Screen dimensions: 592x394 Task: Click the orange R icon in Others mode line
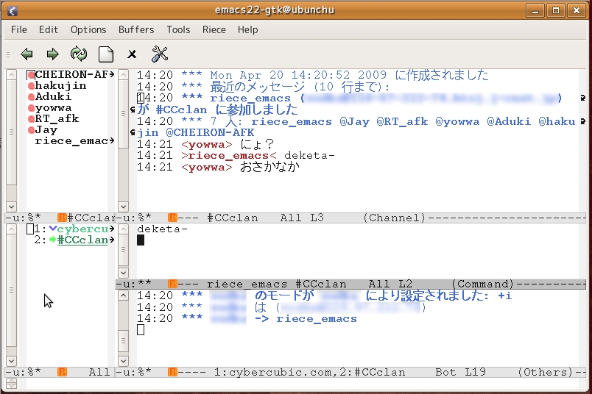point(172,372)
